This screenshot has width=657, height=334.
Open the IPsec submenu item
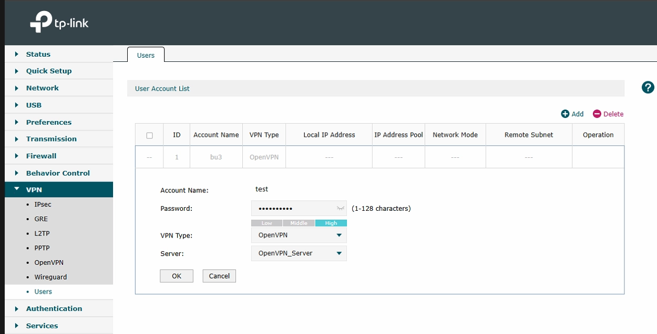click(x=43, y=204)
